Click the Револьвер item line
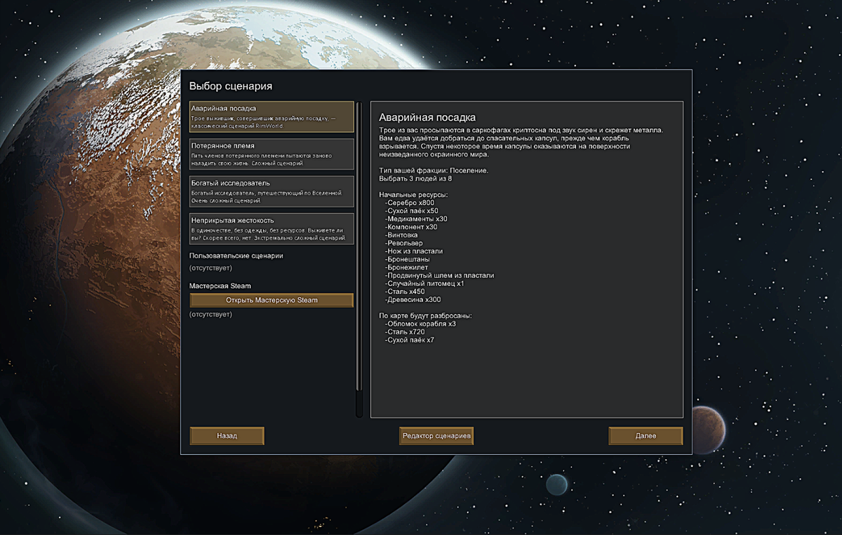The image size is (842, 535). point(404,243)
